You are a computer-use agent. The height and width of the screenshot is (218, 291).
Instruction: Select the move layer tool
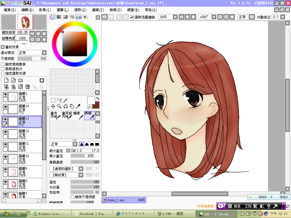tap(53, 106)
